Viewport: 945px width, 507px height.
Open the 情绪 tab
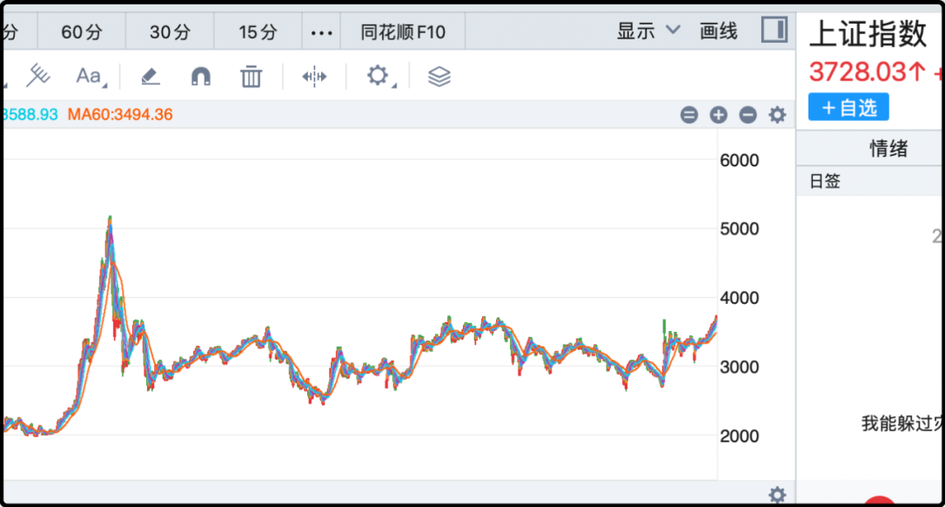coord(888,149)
